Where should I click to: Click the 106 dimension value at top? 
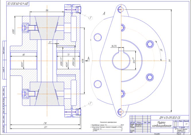point(47,10)
